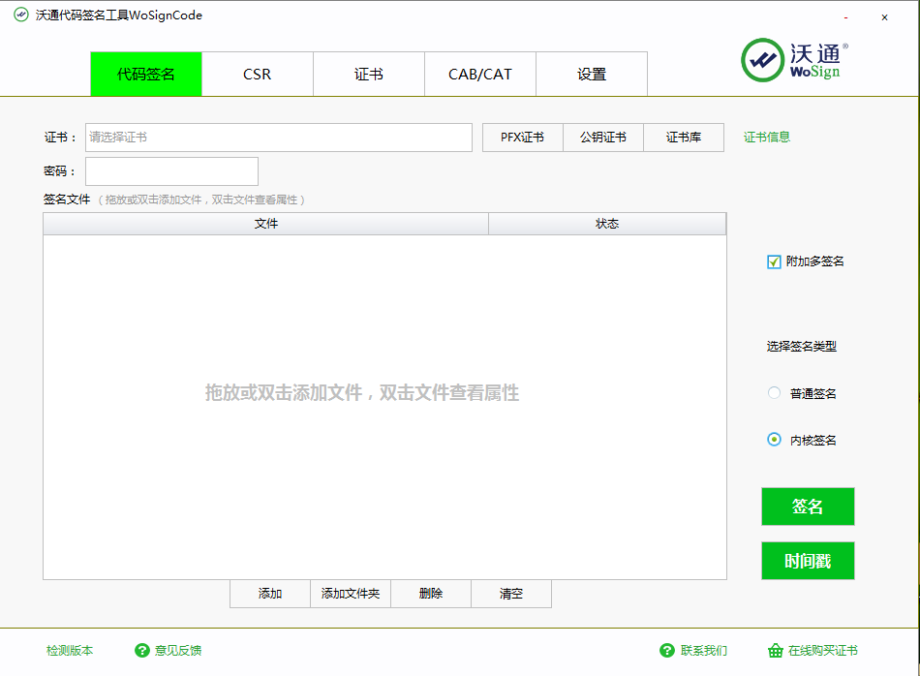This screenshot has height=676, width=920.
Task: Switch to the 代码签名 tab
Action: pyautogui.click(x=146, y=74)
